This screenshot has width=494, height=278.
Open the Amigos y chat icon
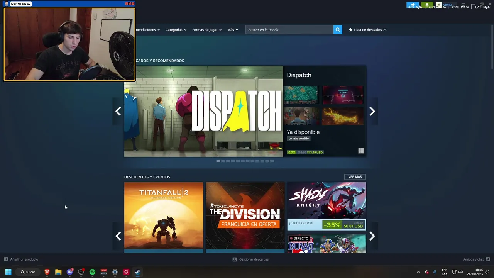[488, 259]
